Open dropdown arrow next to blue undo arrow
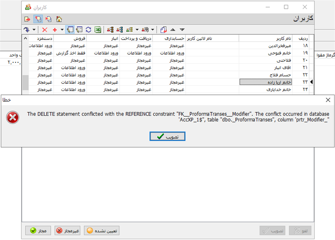This screenshot has height=240, width=335. 34,30
